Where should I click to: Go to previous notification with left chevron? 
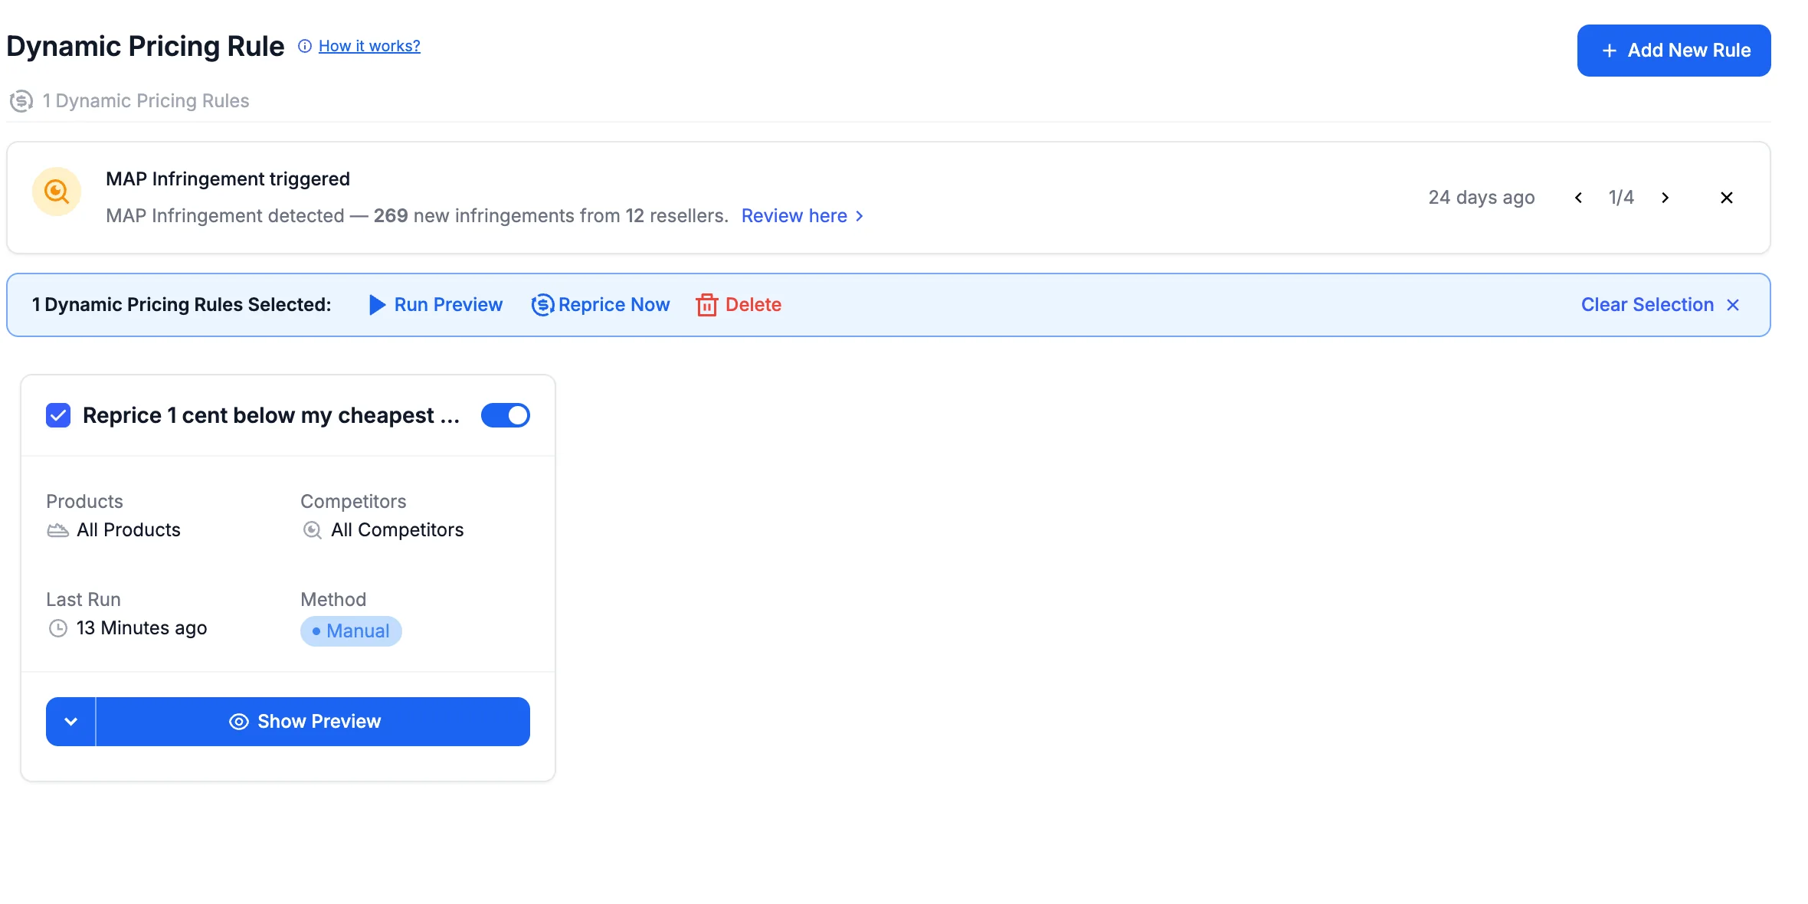(1578, 198)
